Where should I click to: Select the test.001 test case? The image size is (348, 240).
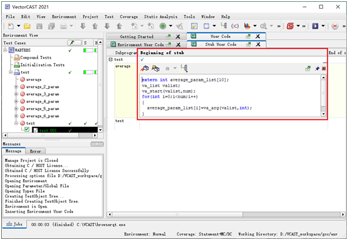(48, 131)
